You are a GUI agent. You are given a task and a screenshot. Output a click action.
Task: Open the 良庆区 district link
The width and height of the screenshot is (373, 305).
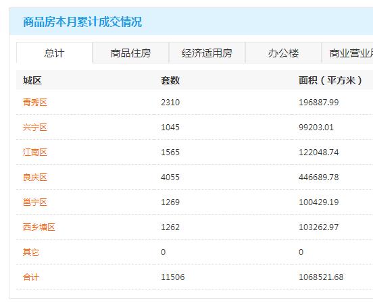(34, 177)
